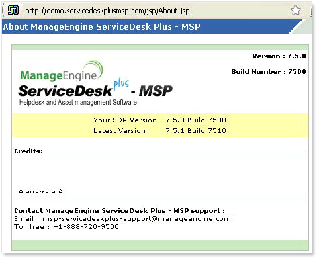Click the 'Credits:' heading
This screenshot has height=258, width=317.
pos(28,151)
